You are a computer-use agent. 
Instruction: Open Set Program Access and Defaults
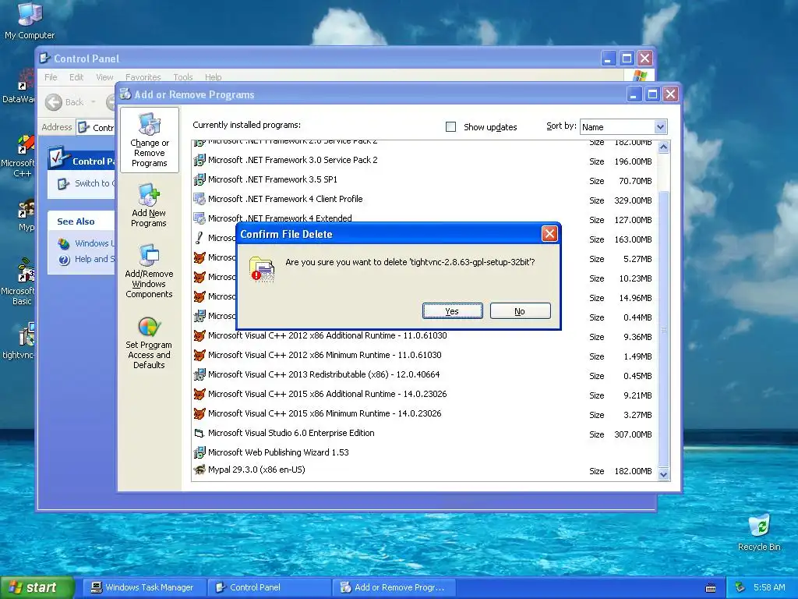click(149, 342)
